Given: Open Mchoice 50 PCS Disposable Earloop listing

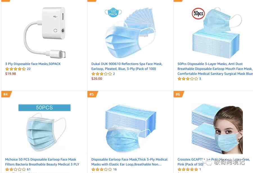Looking at the screenshot, I should click(x=42, y=162).
